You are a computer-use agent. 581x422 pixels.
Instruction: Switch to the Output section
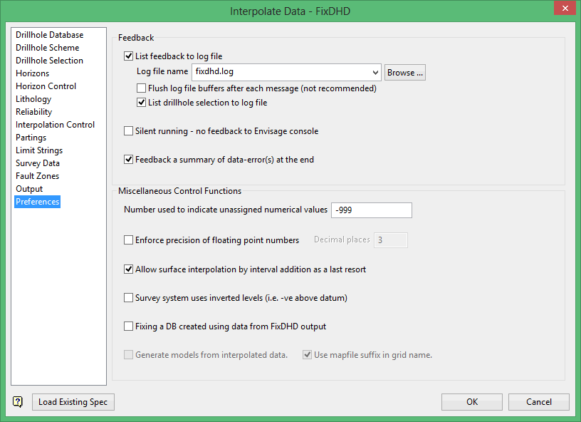29,189
